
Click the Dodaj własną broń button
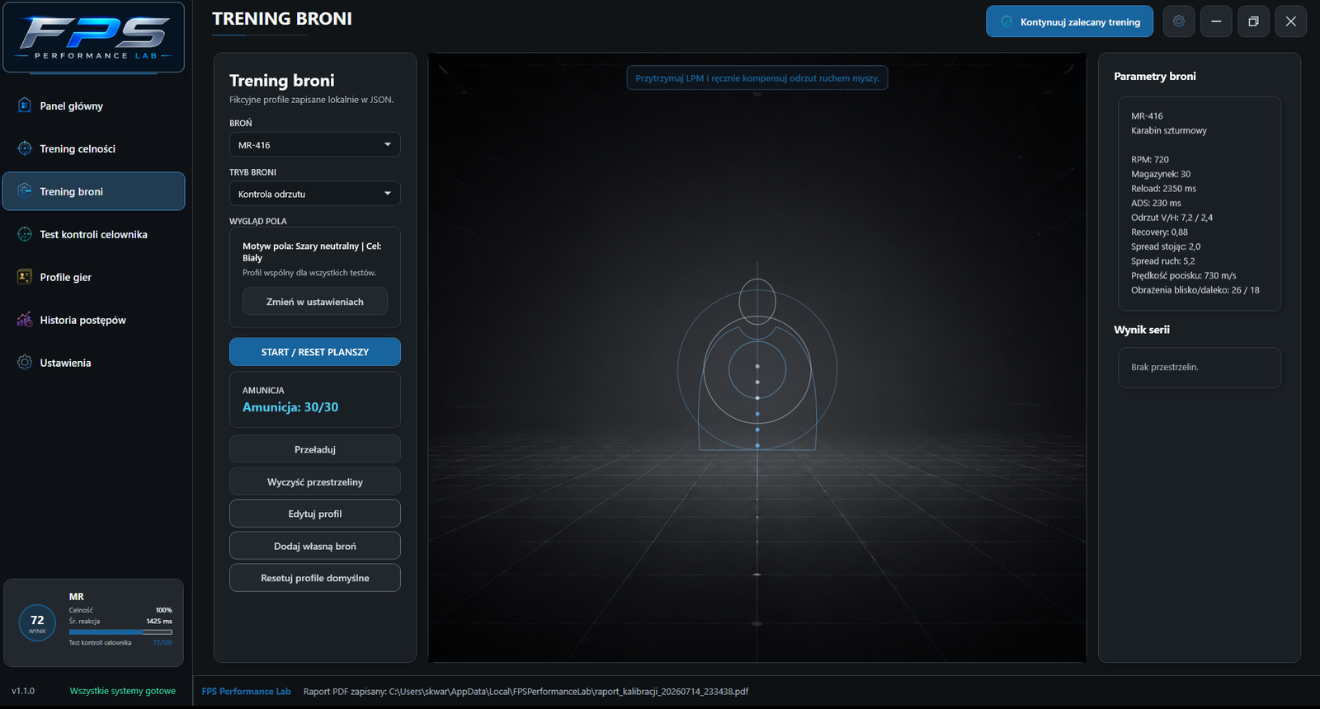tap(314, 546)
